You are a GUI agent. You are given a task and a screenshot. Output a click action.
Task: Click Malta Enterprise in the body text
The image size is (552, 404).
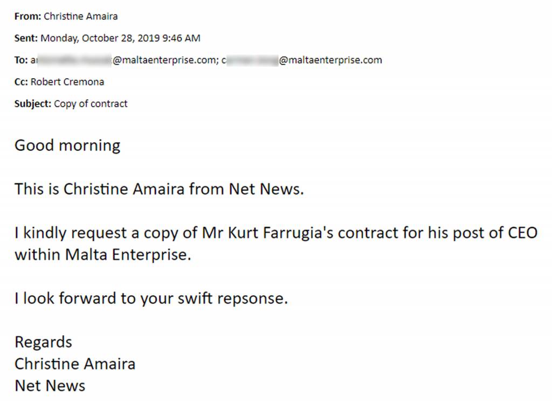pos(128,255)
